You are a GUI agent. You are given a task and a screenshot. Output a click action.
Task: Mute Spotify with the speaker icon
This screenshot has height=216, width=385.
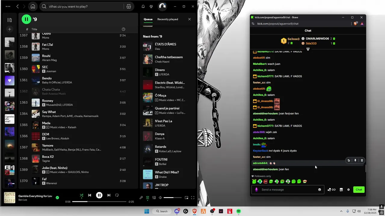pos(160,198)
